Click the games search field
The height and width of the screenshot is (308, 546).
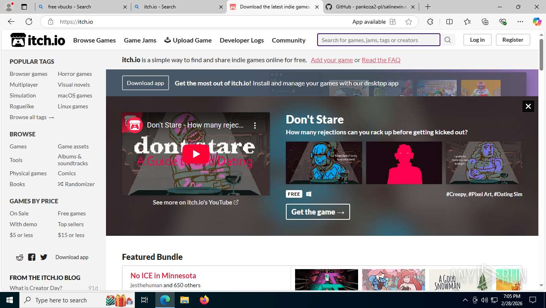pyautogui.click(x=379, y=40)
